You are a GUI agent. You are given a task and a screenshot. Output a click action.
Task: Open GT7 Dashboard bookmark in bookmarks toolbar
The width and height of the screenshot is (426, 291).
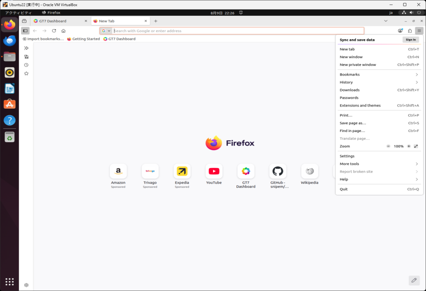tap(119, 39)
